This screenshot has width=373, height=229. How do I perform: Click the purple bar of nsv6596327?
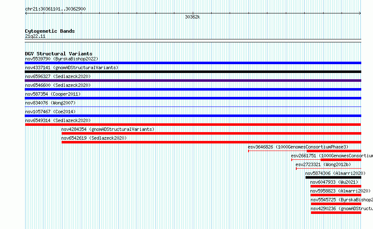[x=193, y=81]
